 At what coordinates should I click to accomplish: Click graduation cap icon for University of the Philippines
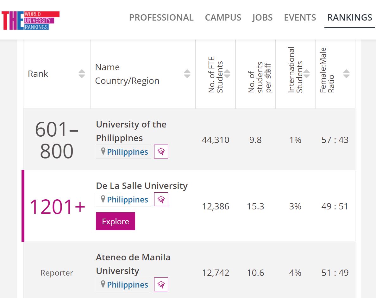click(161, 152)
